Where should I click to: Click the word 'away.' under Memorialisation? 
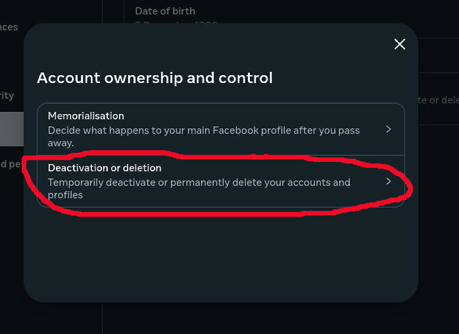(61, 143)
